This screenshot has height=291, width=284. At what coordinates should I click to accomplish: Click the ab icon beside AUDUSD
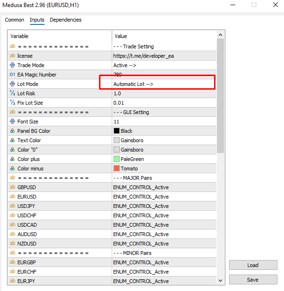tap(12, 234)
